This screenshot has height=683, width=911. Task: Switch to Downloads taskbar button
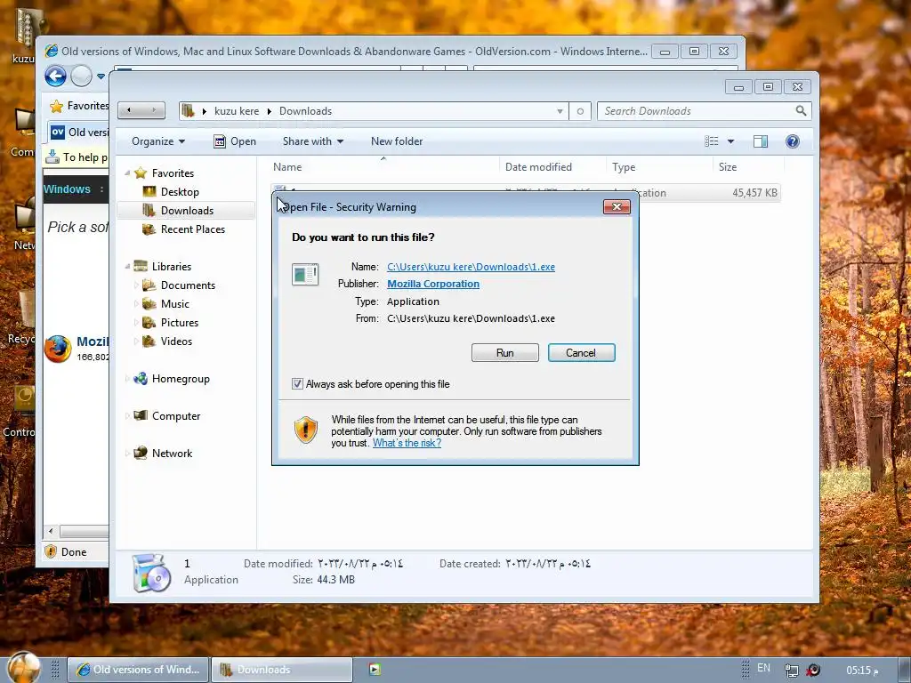pos(281,670)
